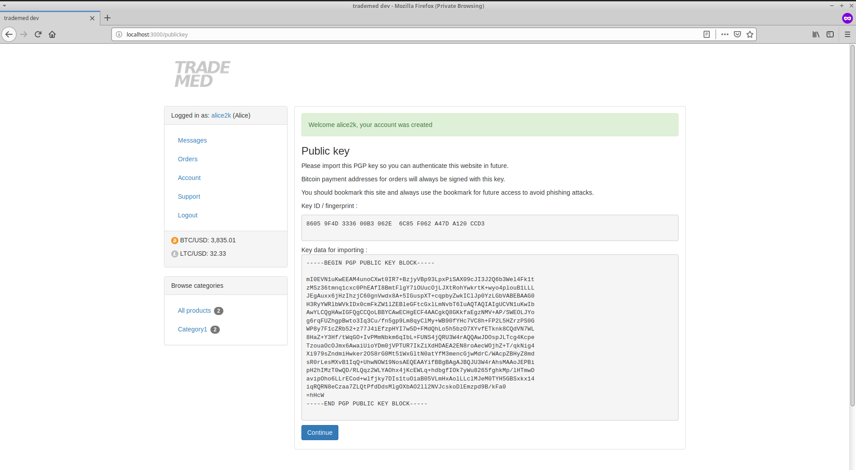856x470 pixels.
Task: Save page to Pocket icon
Action: click(737, 34)
